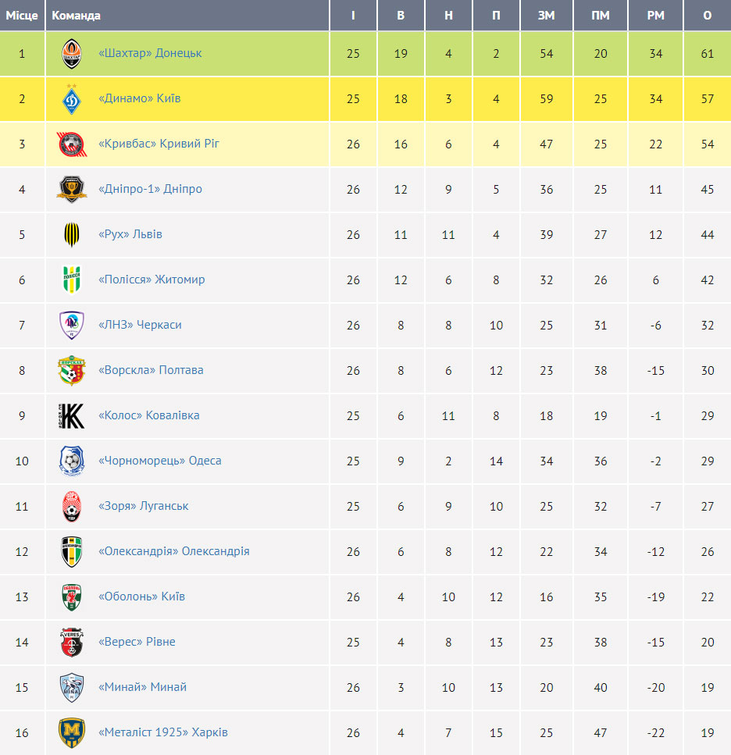731x755 pixels.
Task: Open the «Олександрія» Олександрія link
Action: click(x=174, y=551)
